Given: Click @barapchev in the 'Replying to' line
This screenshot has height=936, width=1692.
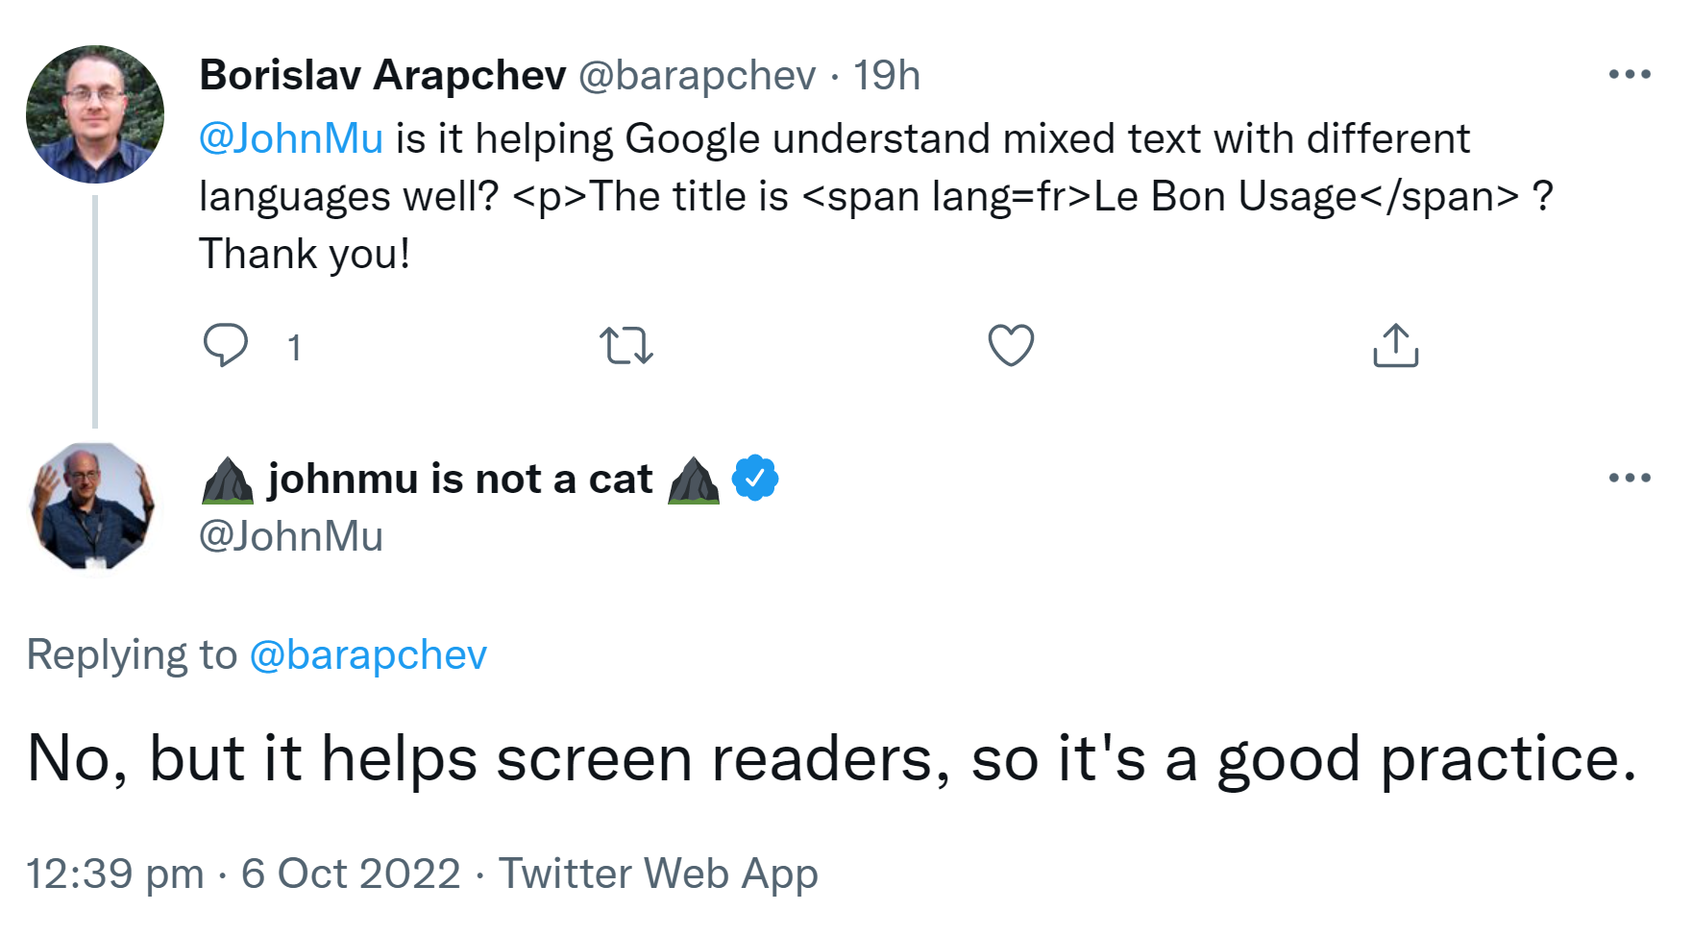Looking at the screenshot, I should [x=368, y=655].
